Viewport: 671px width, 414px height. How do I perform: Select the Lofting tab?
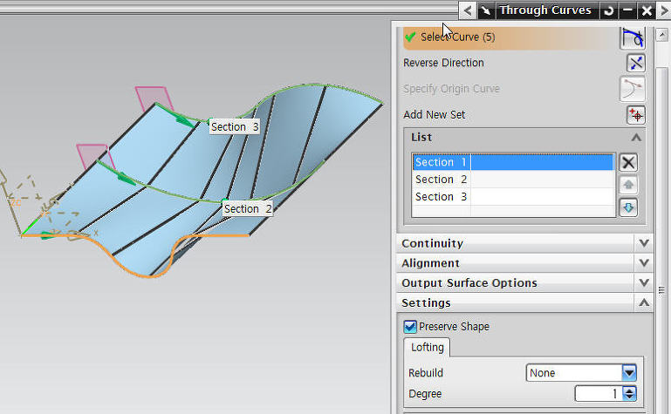coord(428,347)
